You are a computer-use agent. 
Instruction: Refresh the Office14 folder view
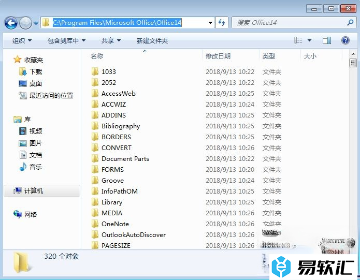coord(222,22)
